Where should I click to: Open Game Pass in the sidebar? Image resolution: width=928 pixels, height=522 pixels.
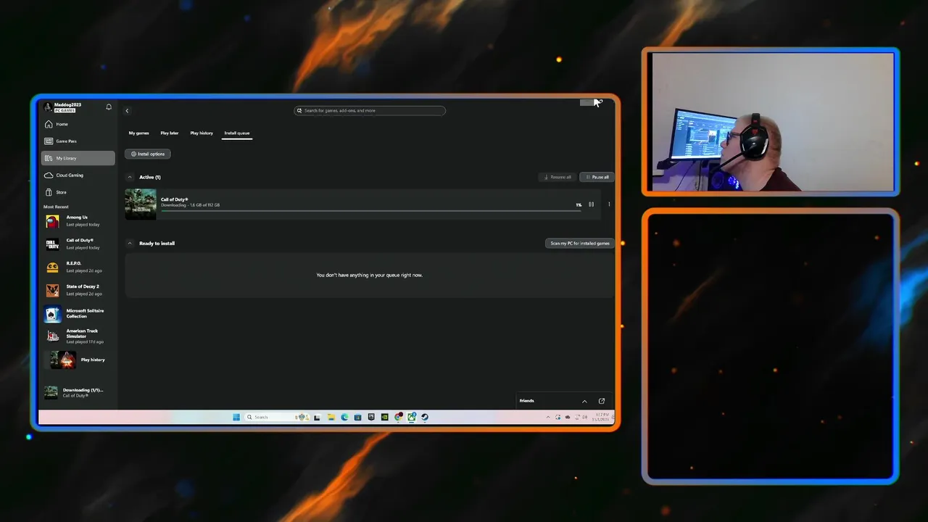click(78, 141)
